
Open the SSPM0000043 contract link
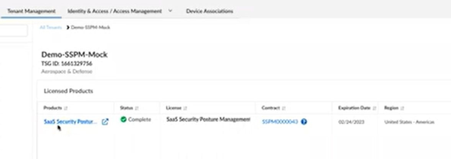(x=280, y=122)
